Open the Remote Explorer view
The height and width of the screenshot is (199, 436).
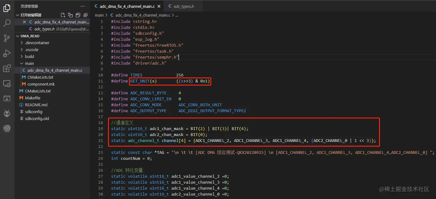[7, 83]
